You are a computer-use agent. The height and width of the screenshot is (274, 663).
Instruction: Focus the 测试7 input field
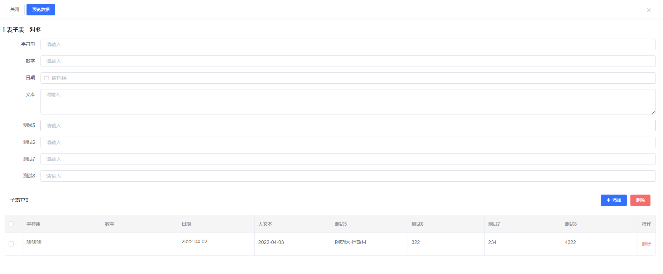pos(347,159)
